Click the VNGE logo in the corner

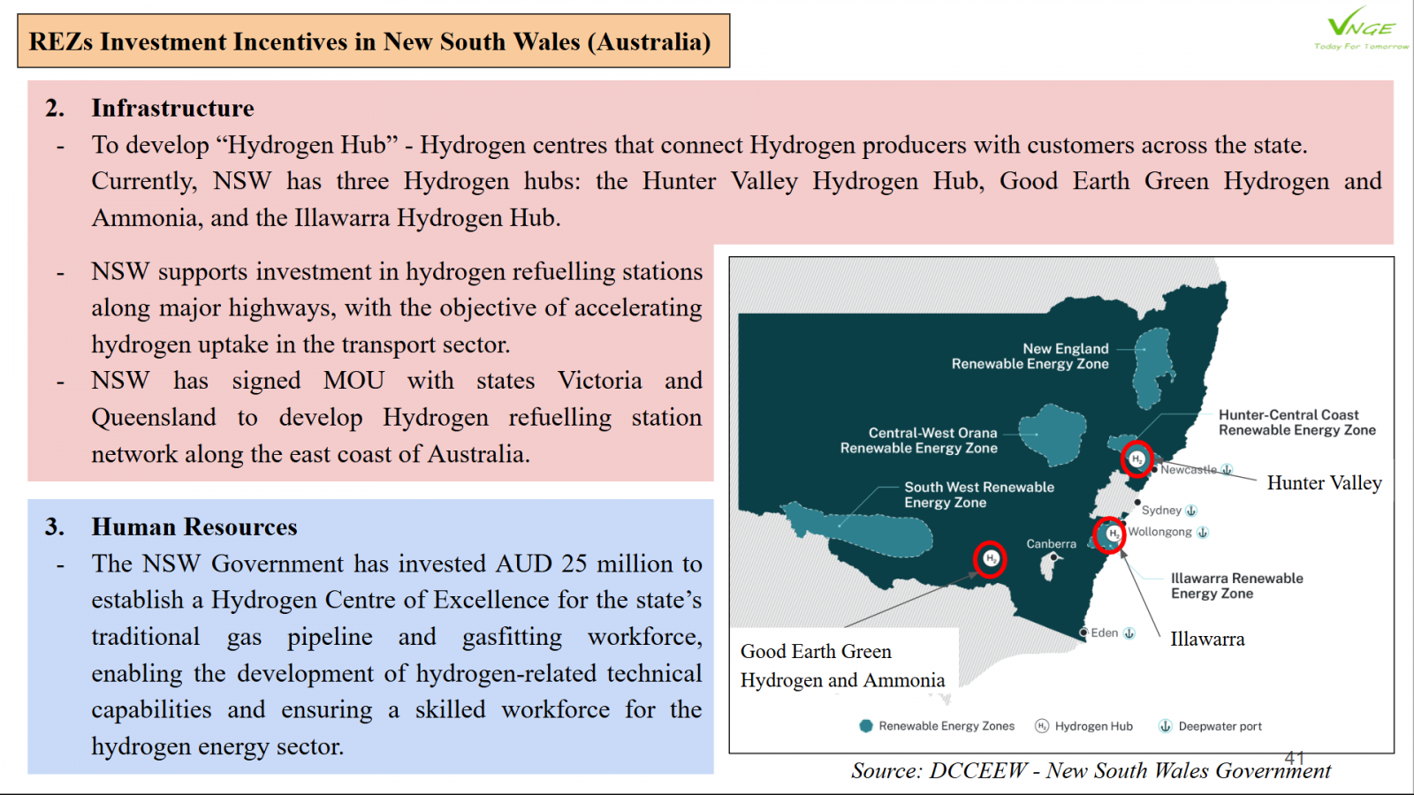click(1360, 31)
